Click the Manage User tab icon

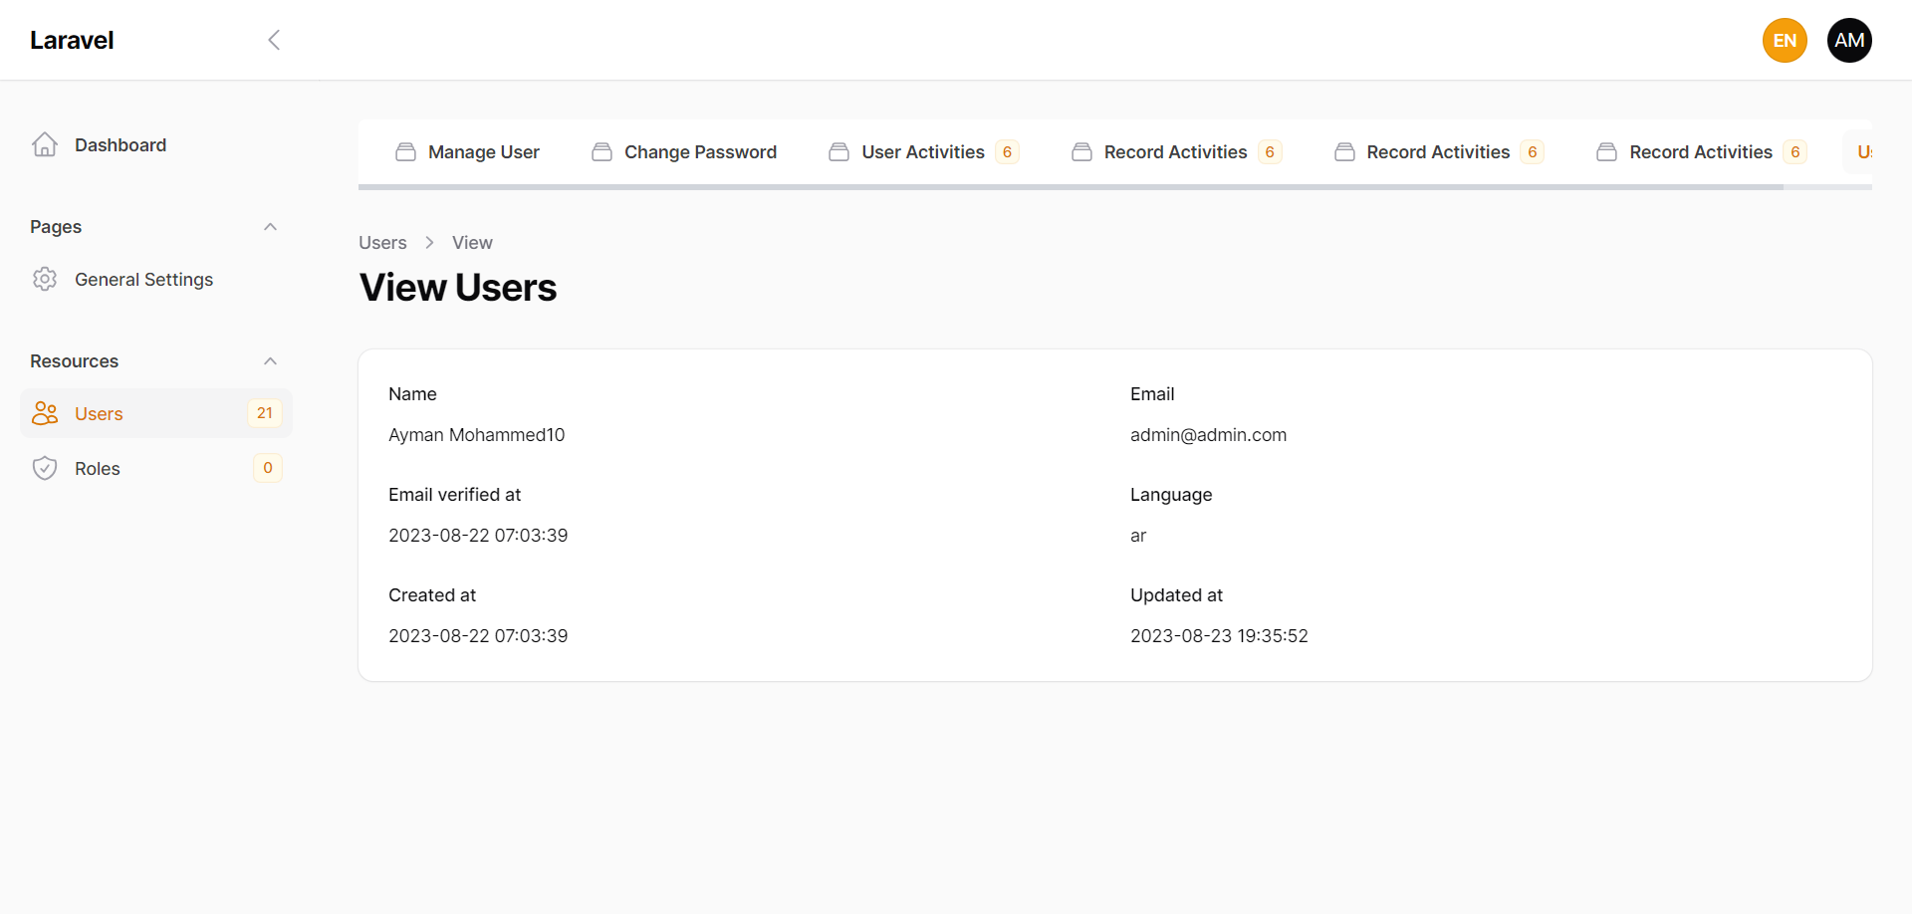click(x=405, y=152)
